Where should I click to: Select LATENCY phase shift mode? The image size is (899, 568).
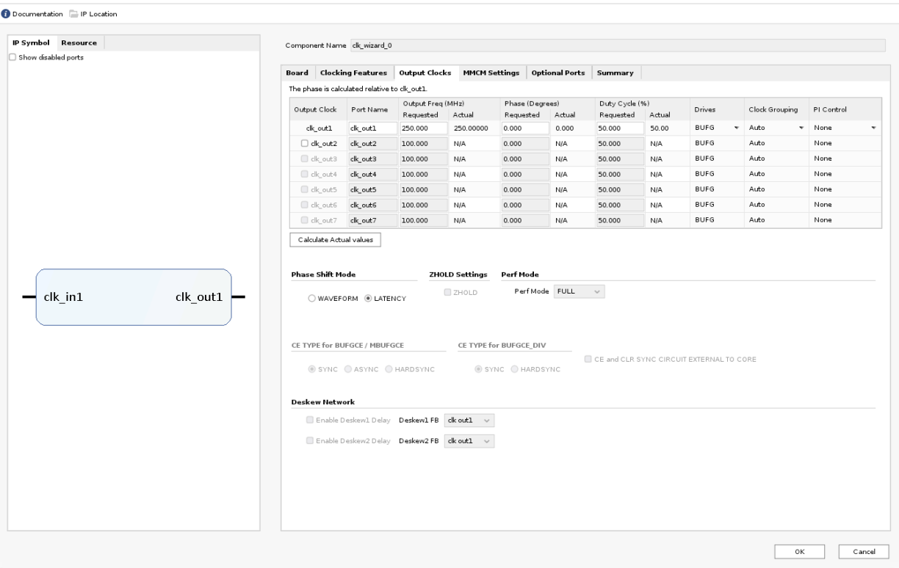369,297
